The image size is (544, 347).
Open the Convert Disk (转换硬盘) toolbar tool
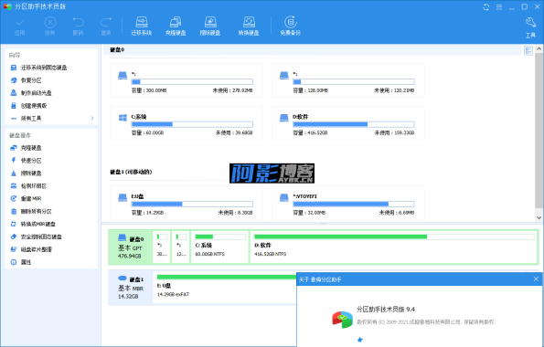point(249,26)
